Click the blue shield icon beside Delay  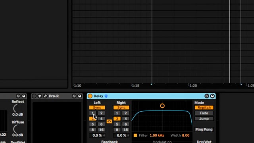106,96
